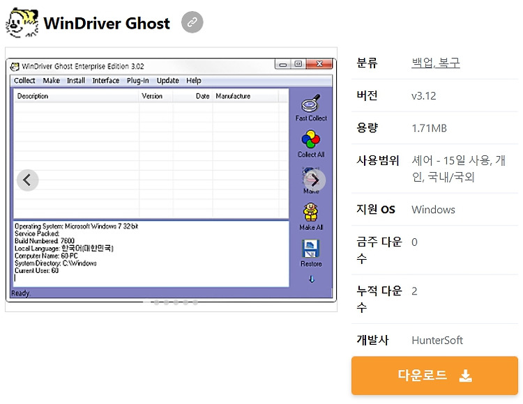
Task: Click the Description column header
Action: (77, 96)
